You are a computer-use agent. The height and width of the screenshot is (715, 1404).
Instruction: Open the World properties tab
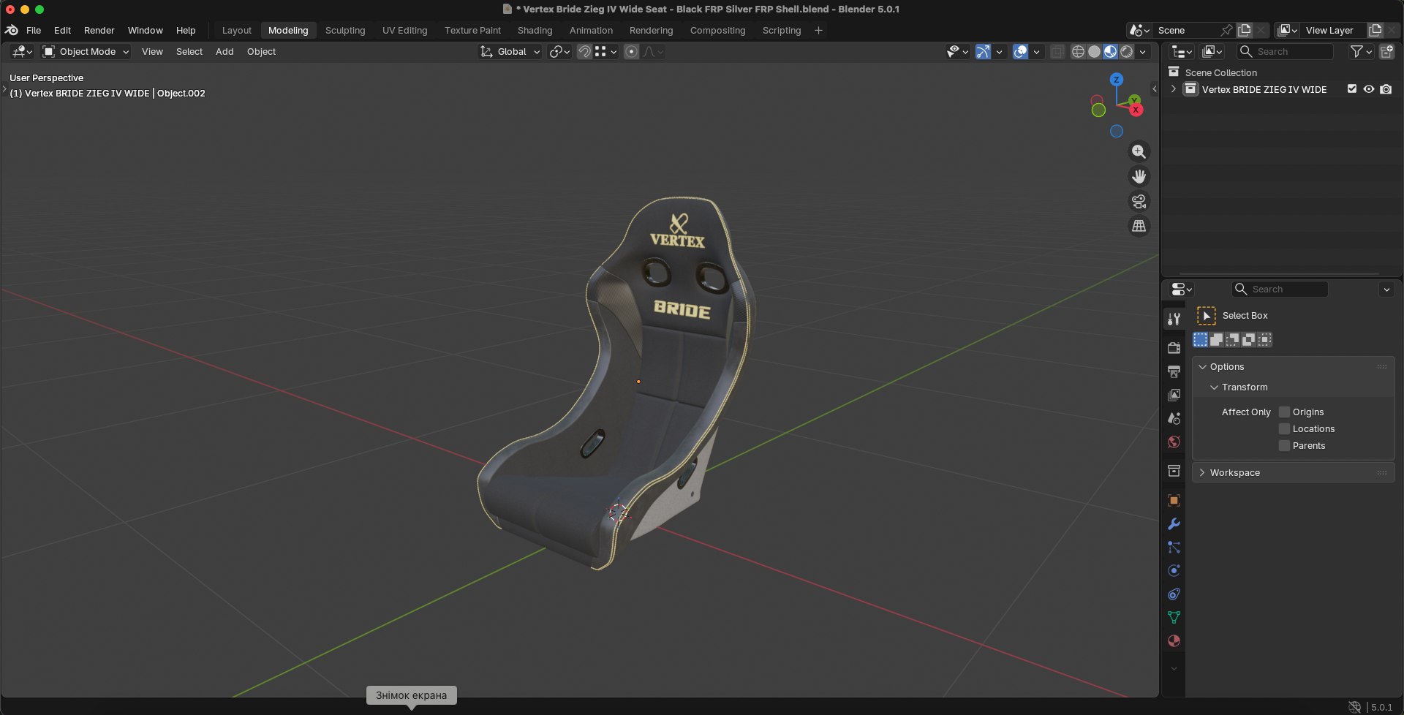point(1174,442)
